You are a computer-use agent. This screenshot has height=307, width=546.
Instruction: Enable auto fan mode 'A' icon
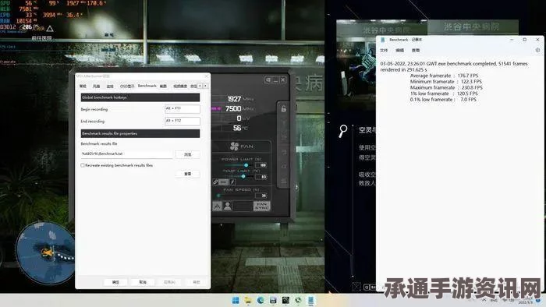coord(217,206)
